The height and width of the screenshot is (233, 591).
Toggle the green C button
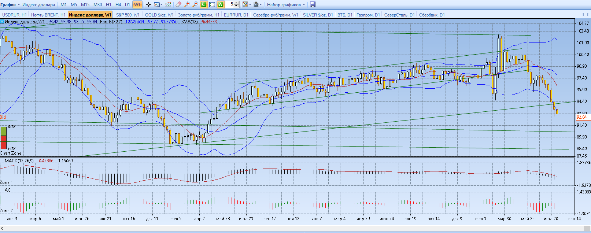(203, 5)
